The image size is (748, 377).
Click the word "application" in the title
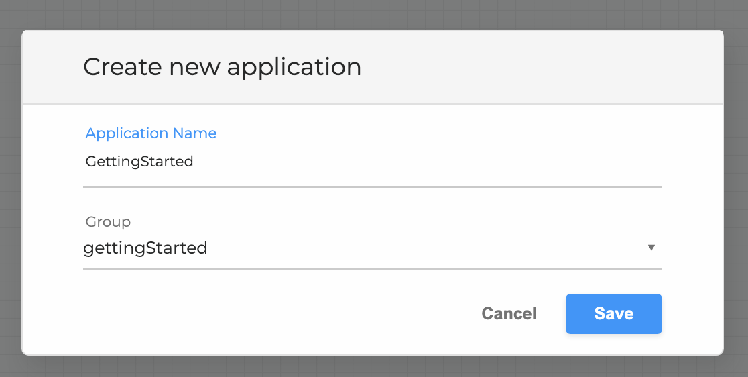point(294,67)
